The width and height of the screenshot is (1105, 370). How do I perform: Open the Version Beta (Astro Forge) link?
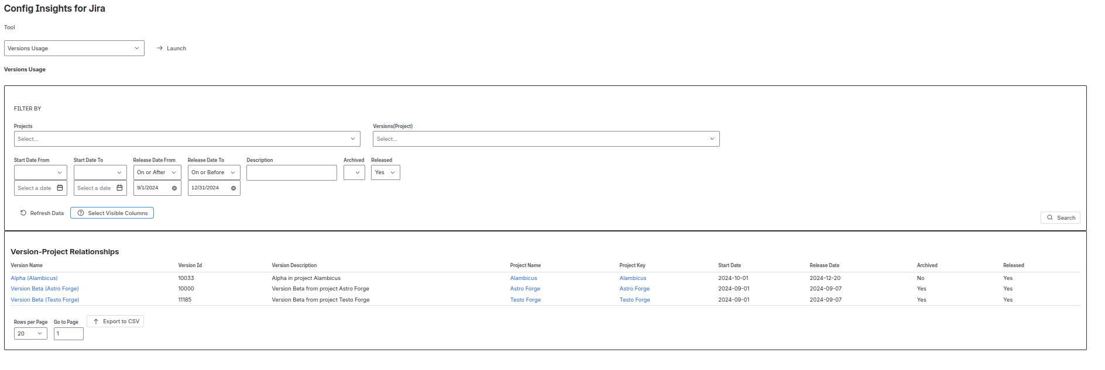click(x=44, y=289)
